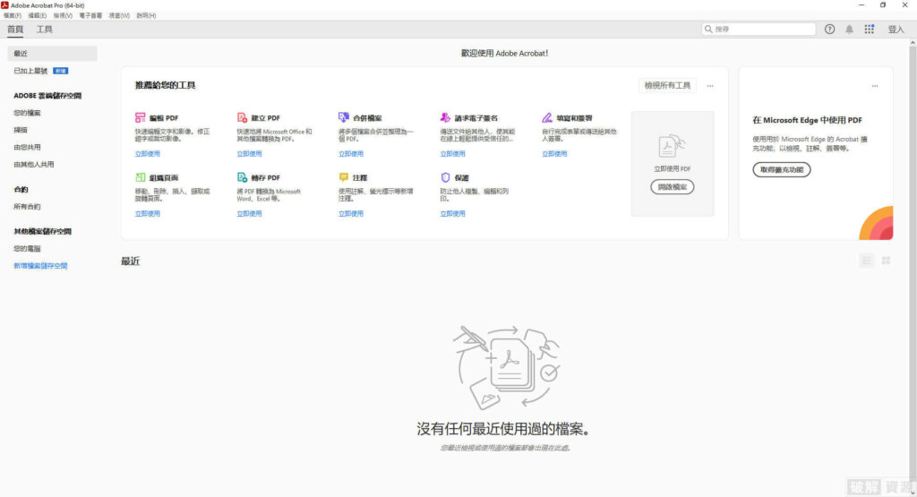
Task: Click 取得擴充功能 button
Action: 781,169
